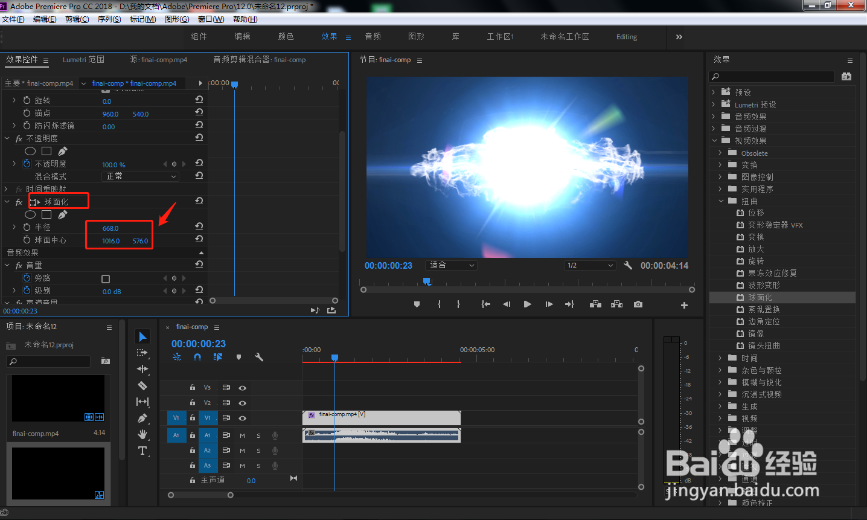Open timeline display settings wrench
867x520 pixels.
click(x=259, y=357)
